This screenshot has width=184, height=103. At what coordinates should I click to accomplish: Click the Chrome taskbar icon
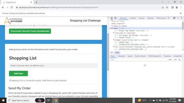(55, 100)
